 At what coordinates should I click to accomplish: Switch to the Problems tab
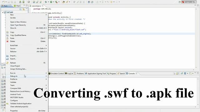[x=79, y=73]
